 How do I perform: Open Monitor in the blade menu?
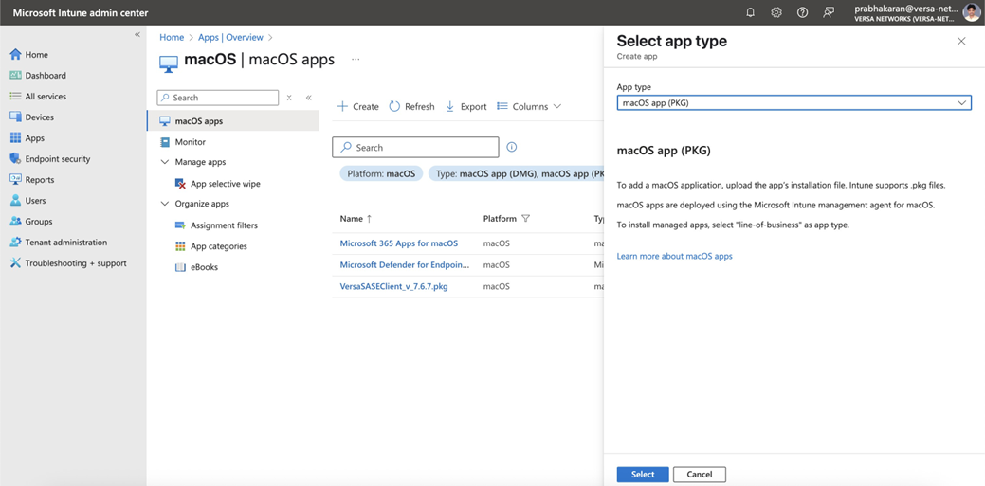[191, 142]
